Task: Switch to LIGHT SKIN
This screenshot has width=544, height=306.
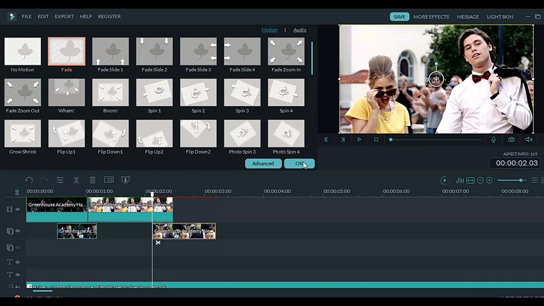Action: [x=500, y=17]
